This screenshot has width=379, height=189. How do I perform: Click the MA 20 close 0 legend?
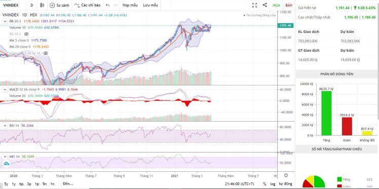[20, 47]
